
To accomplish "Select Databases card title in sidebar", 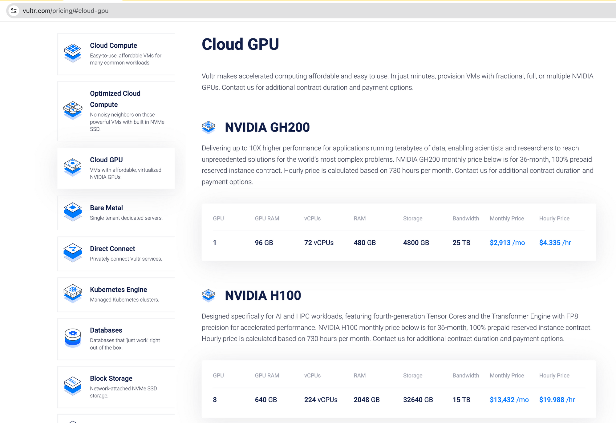I will pos(106,330).
